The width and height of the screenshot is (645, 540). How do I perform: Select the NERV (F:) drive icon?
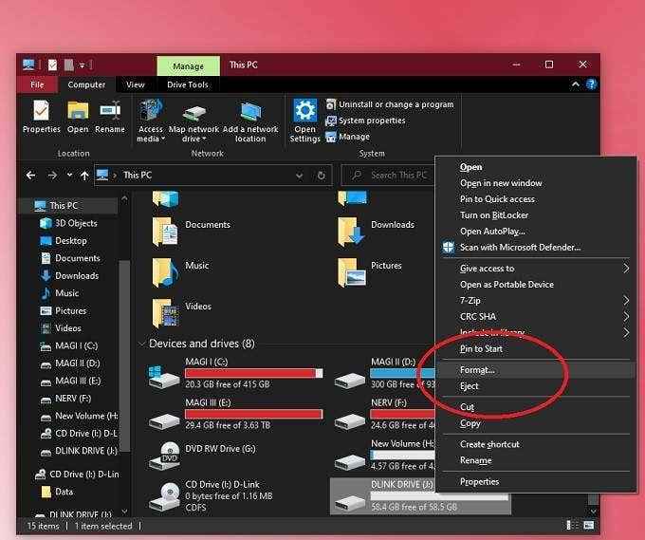point(350,420)
